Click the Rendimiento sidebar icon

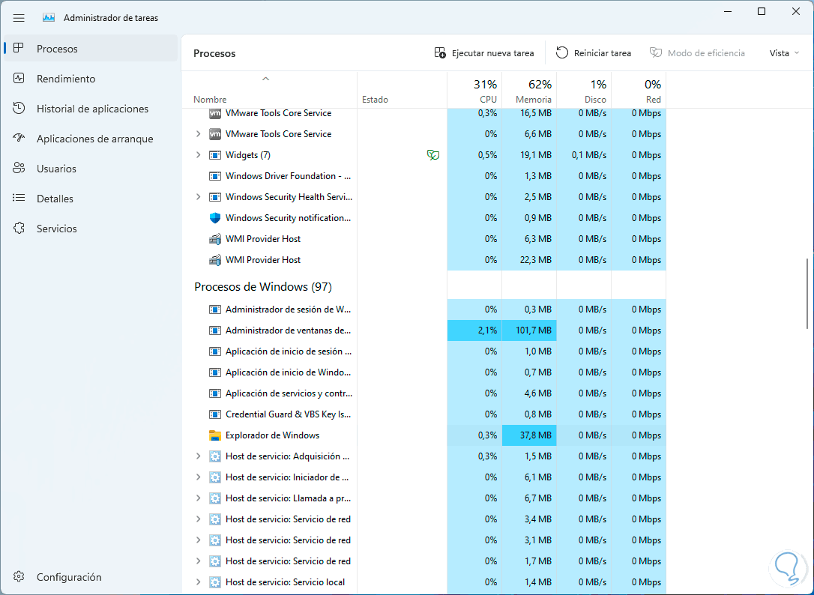(19, 79)
